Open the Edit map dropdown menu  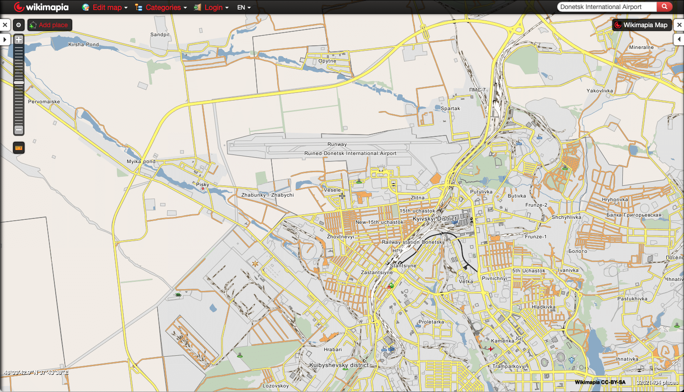click(x=110, y=7)
